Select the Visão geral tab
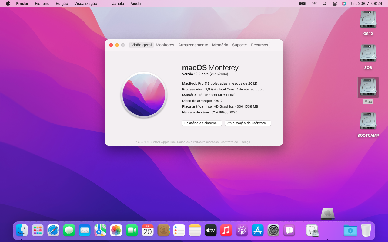This screenshot has width=388, height=242. (x=142, y=45)
